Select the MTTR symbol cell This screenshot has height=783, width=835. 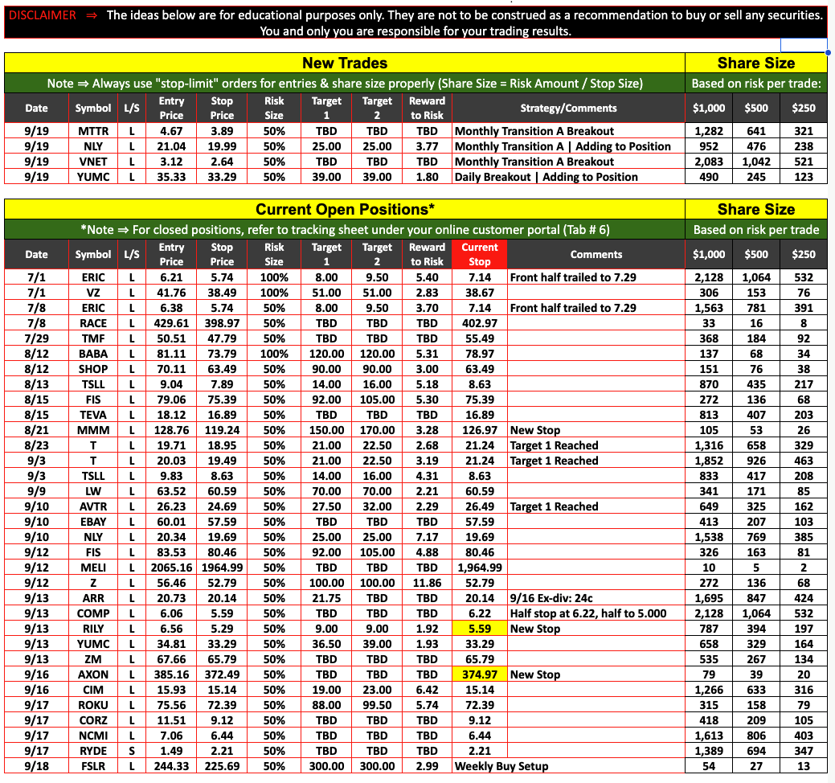coord(93,131)
